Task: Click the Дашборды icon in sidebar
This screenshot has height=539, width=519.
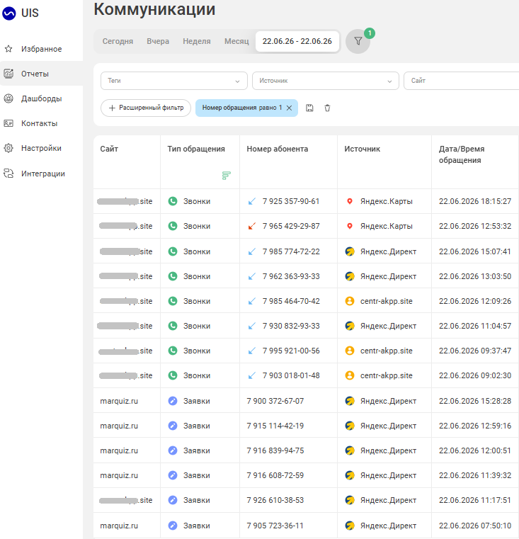Action: point(8,98)
